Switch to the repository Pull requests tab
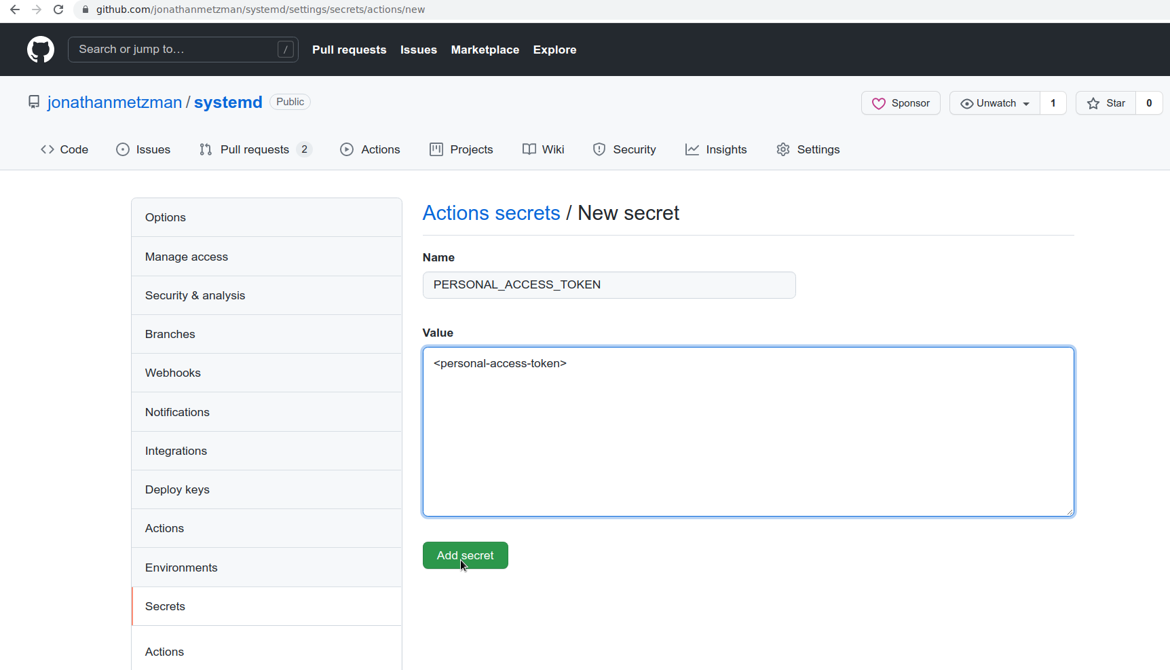The height and width of the screenshot is (670, 1170). click(x=256, y=149)
